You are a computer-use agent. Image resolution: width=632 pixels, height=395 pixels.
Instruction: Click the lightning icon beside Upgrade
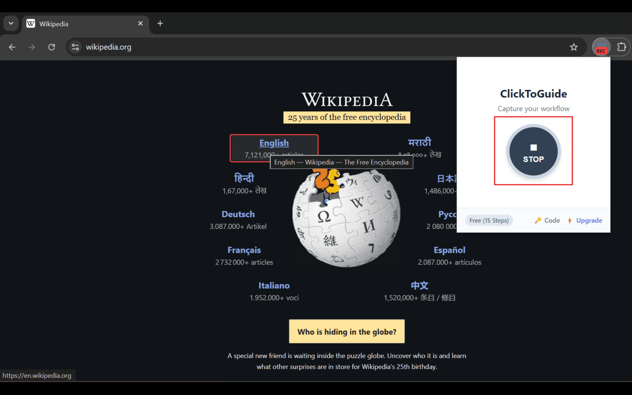click(569, 220)
